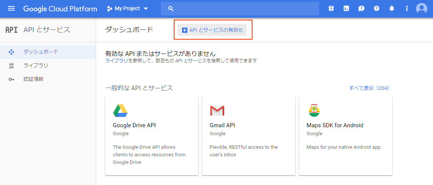Click the ライブラリ hyperlink in the description

click(116, 60)
